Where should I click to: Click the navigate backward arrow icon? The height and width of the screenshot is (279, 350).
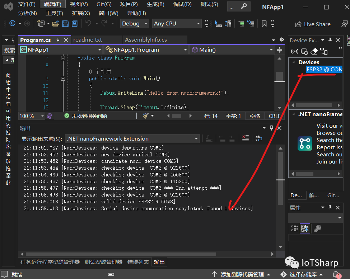coord(12,23)
